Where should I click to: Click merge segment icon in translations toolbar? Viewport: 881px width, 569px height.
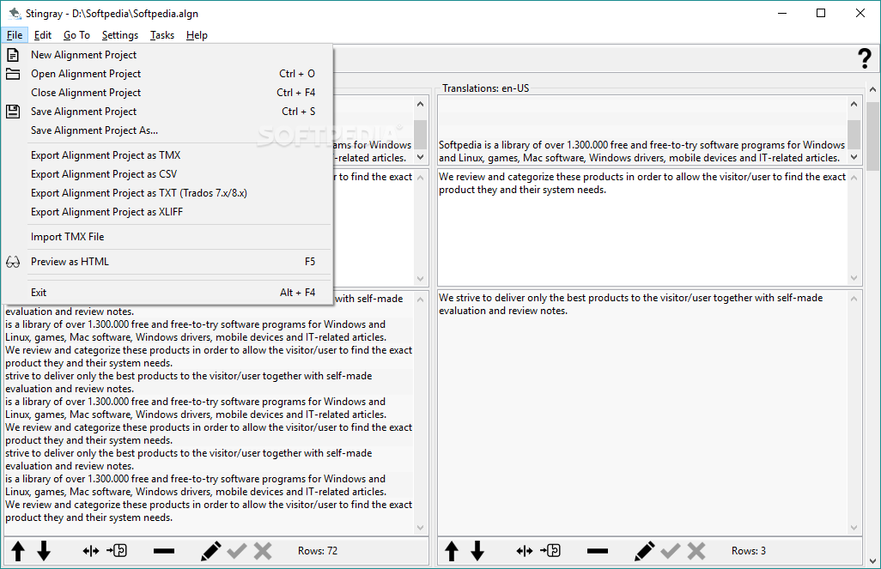[550, 550]
